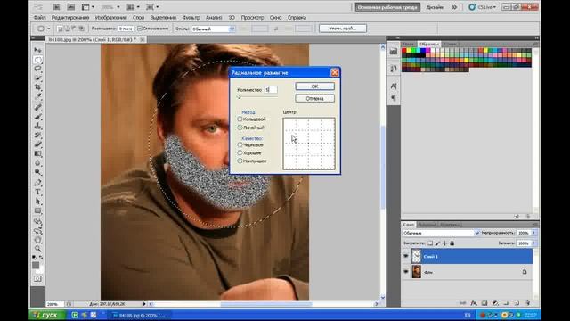Select the Gradient tool
Viewport: 570px width, 321px height.
click(37, 153)
